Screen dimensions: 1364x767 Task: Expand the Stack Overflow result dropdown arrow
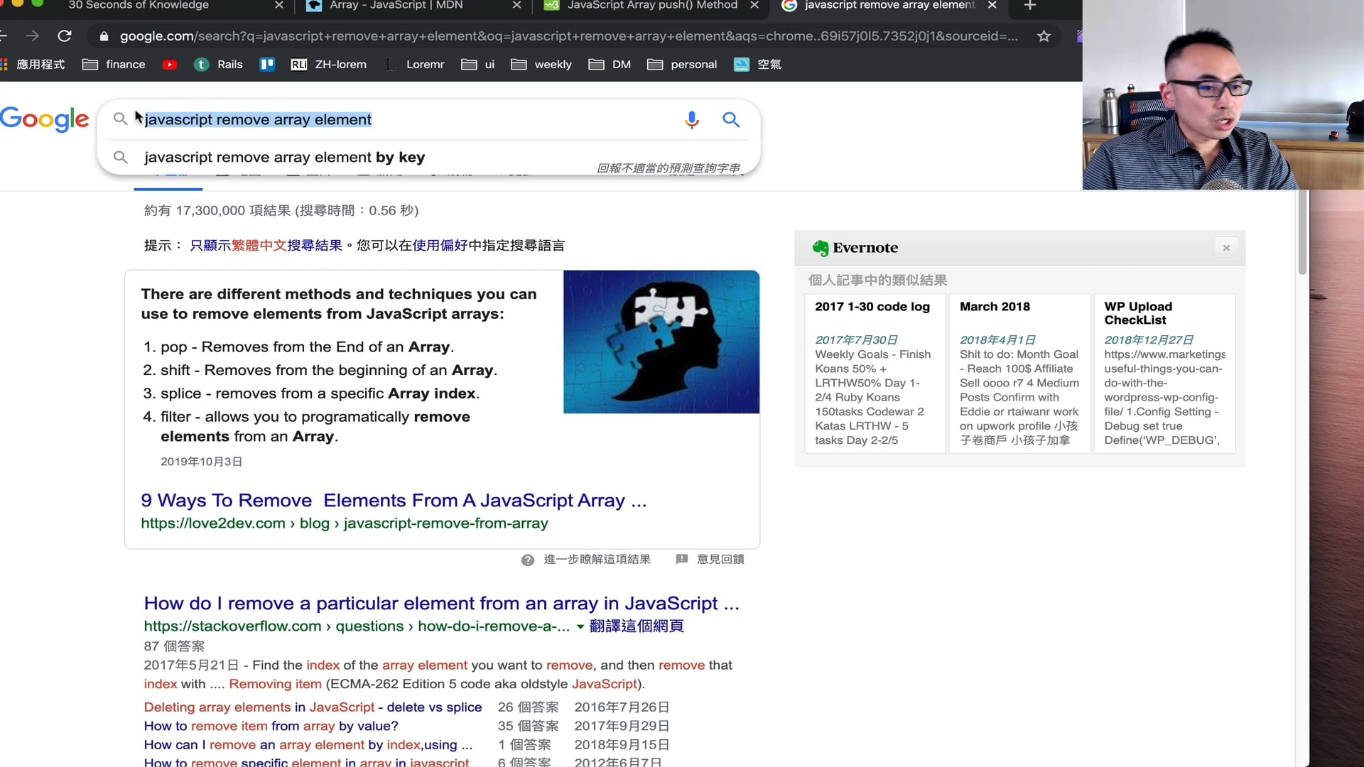(580, 626)
